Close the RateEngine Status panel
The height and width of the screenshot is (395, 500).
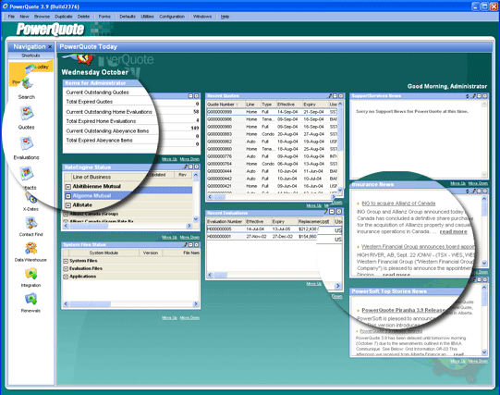[197, 167]
